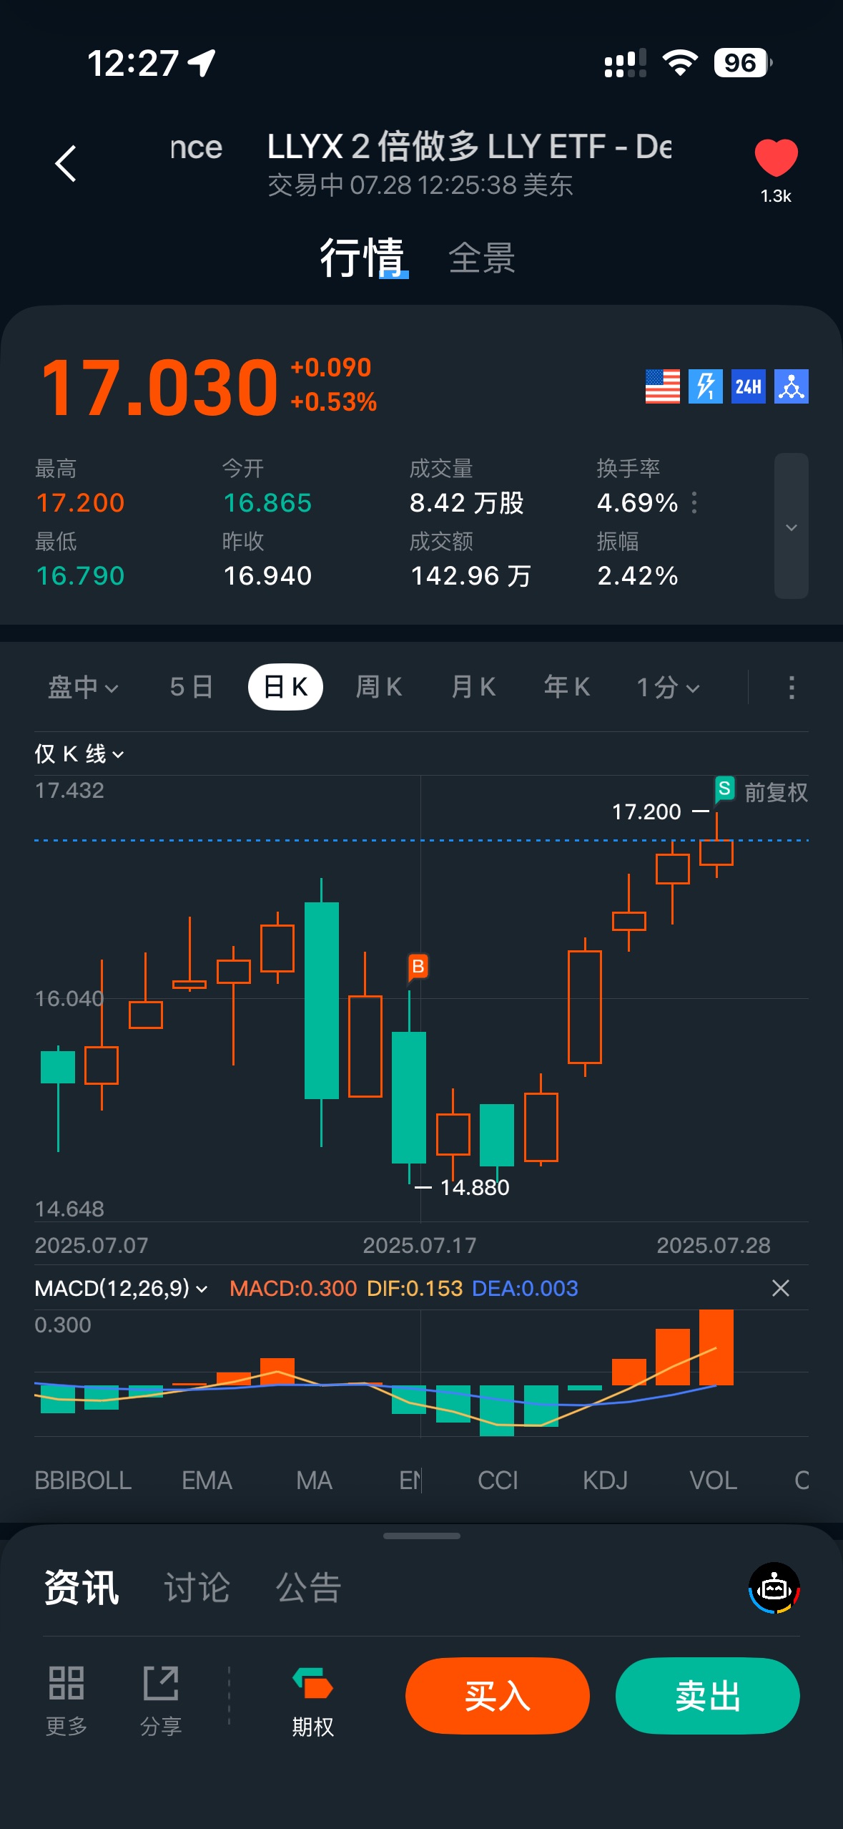Screen dimensions: 843x1829
Task: Open the MACD(12,26,9) parameter dropdown
Action: coord(121,1288)
